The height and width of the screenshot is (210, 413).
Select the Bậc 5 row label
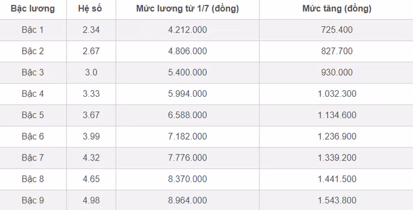tap(32, 115)
